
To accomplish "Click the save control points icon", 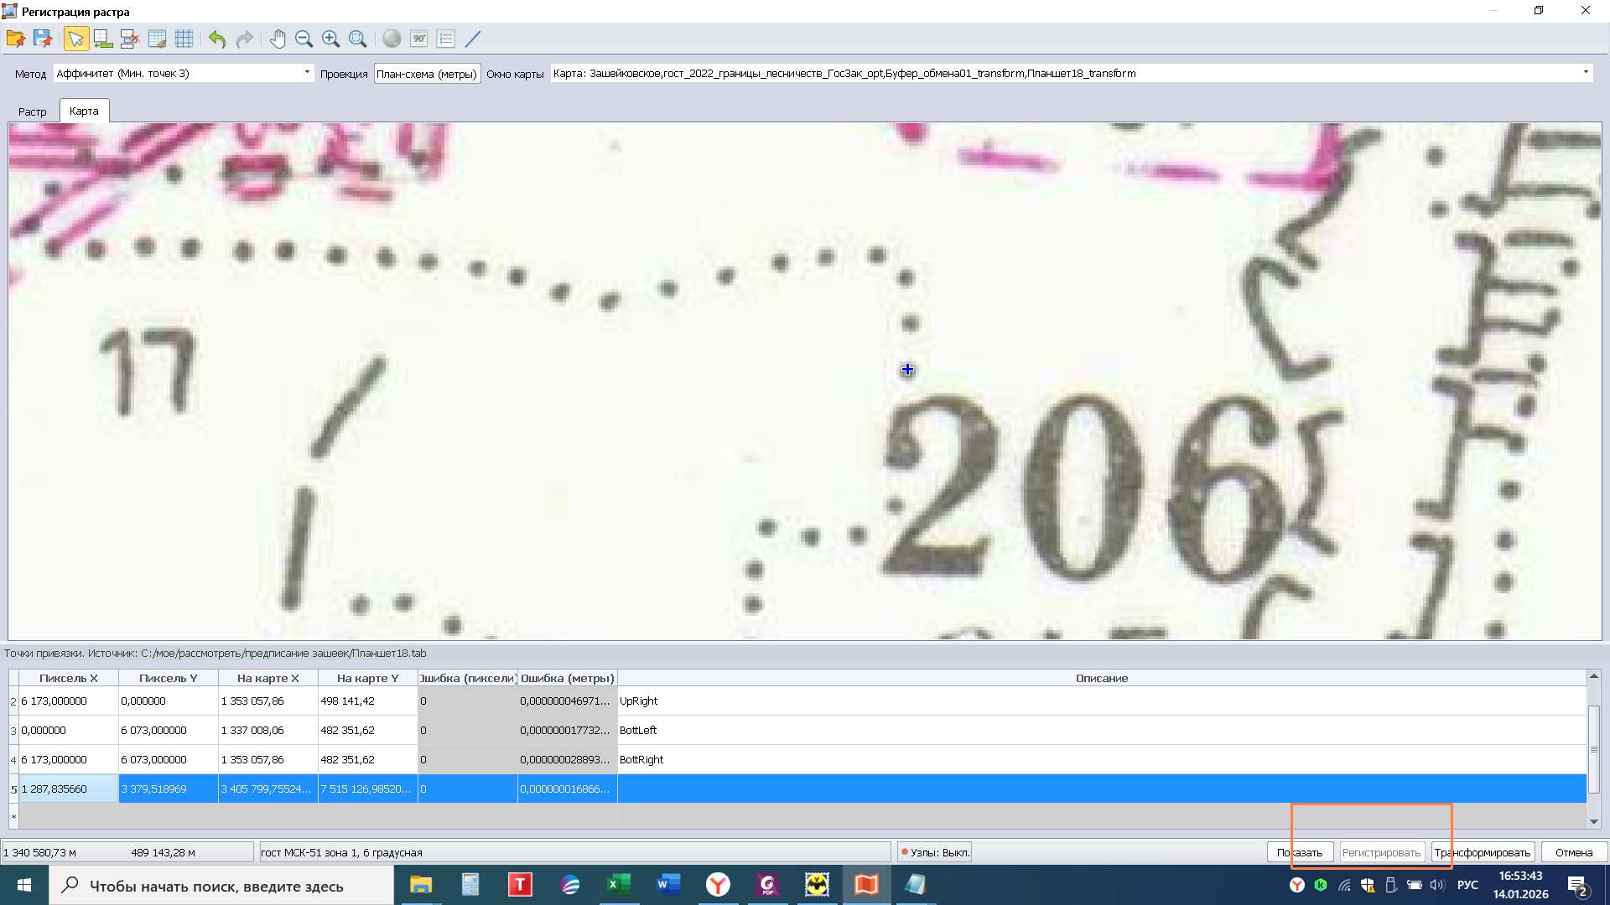I will (43, 39).
